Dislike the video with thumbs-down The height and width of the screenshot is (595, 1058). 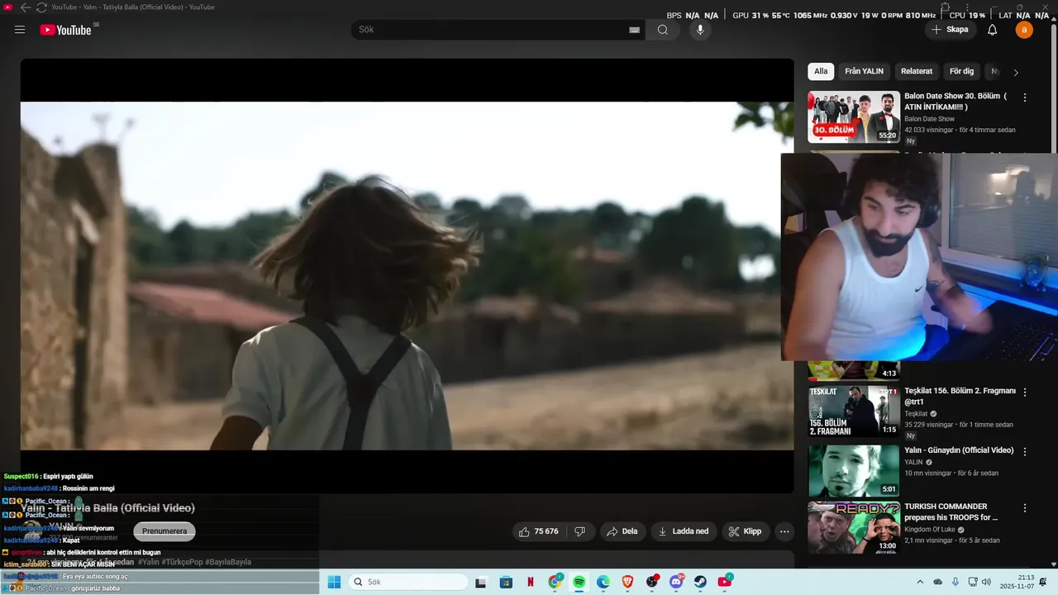pos(580,531)
